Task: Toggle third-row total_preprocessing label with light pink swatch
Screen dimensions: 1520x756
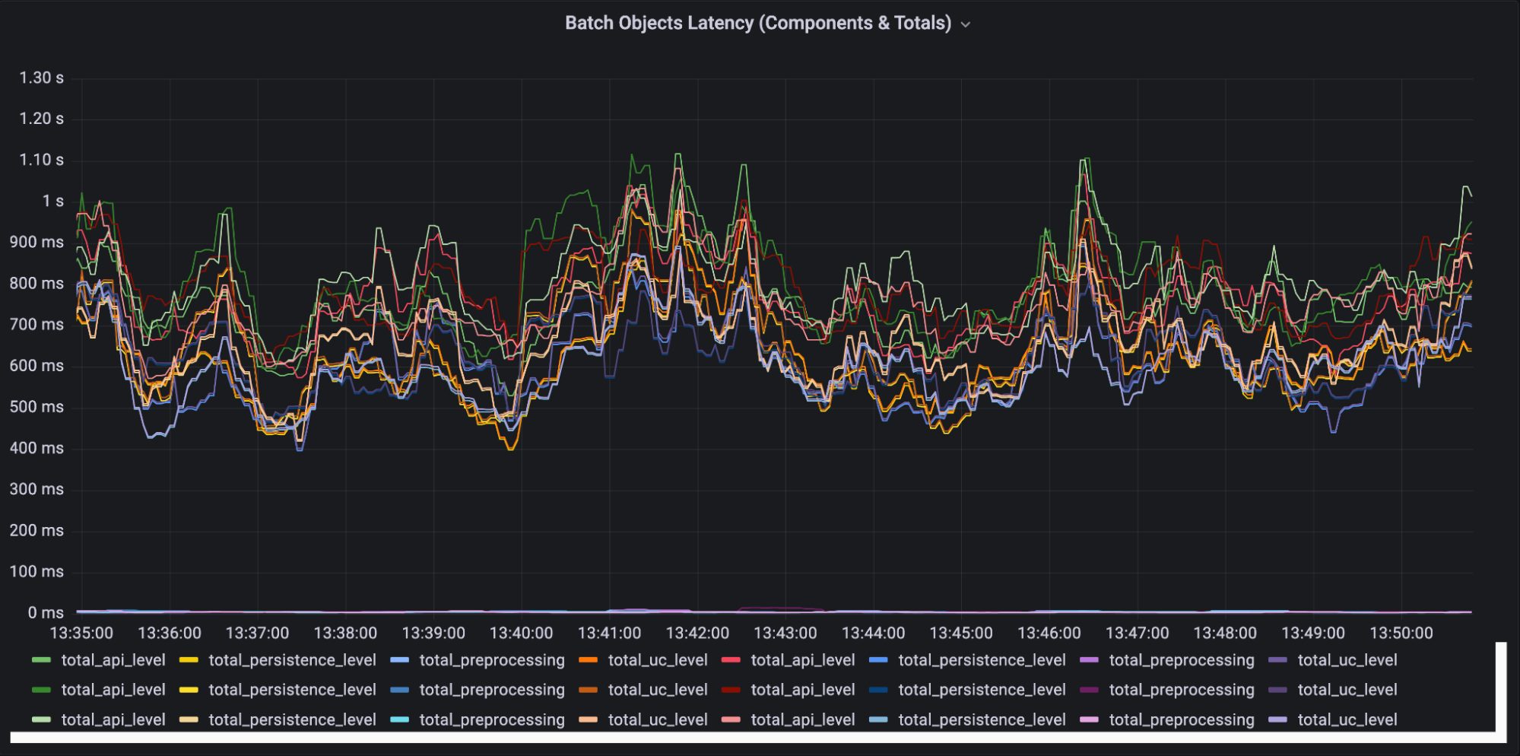Action: click(1181, 719)
